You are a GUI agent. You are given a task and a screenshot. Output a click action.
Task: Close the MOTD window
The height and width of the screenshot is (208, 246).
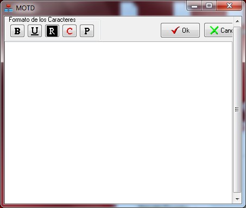[x=229, y=6]
